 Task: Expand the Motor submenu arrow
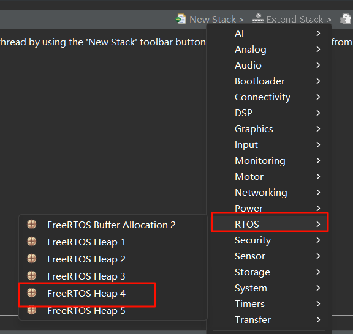(x=318, y=177)
